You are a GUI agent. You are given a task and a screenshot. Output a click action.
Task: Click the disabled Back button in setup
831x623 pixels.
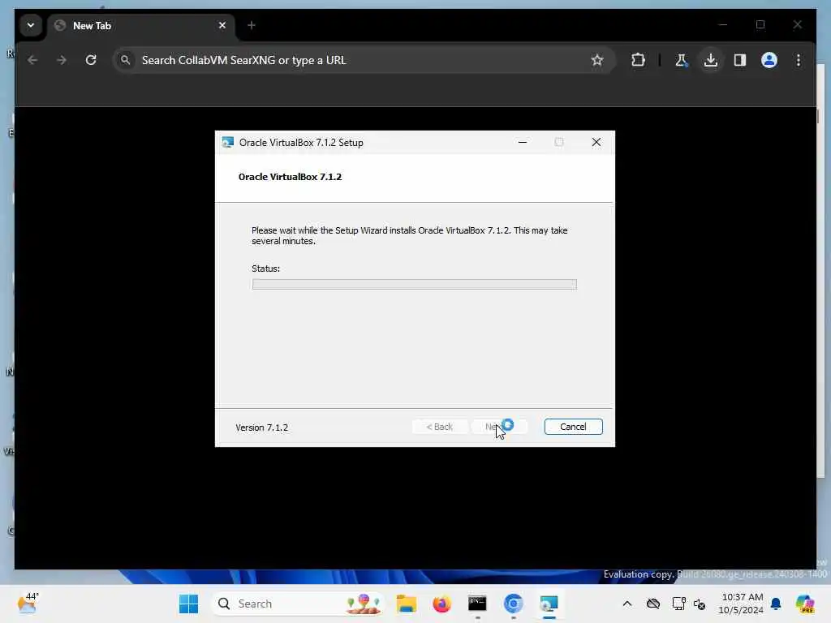439,427
